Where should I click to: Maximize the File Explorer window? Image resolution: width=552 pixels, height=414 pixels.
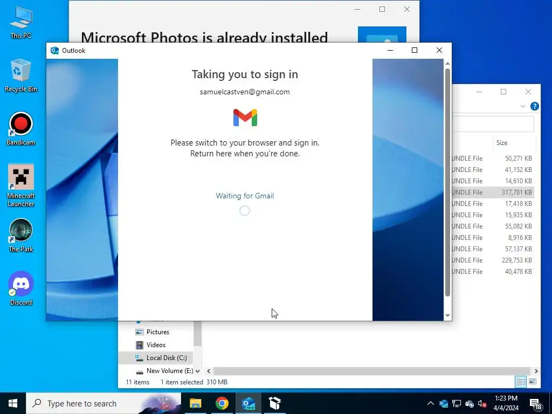click(503, 92)
